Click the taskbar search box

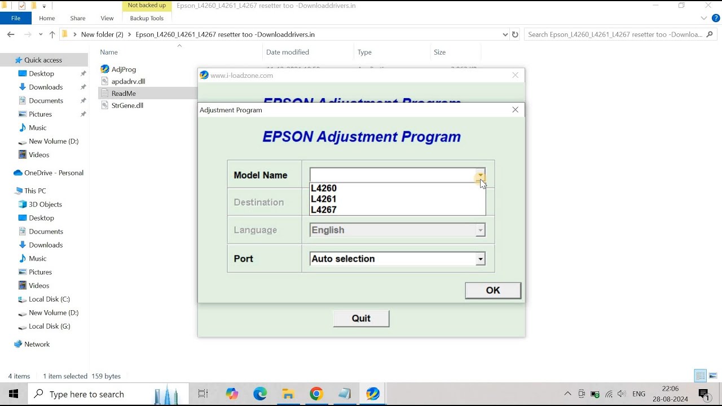click(x=108, y=394)
